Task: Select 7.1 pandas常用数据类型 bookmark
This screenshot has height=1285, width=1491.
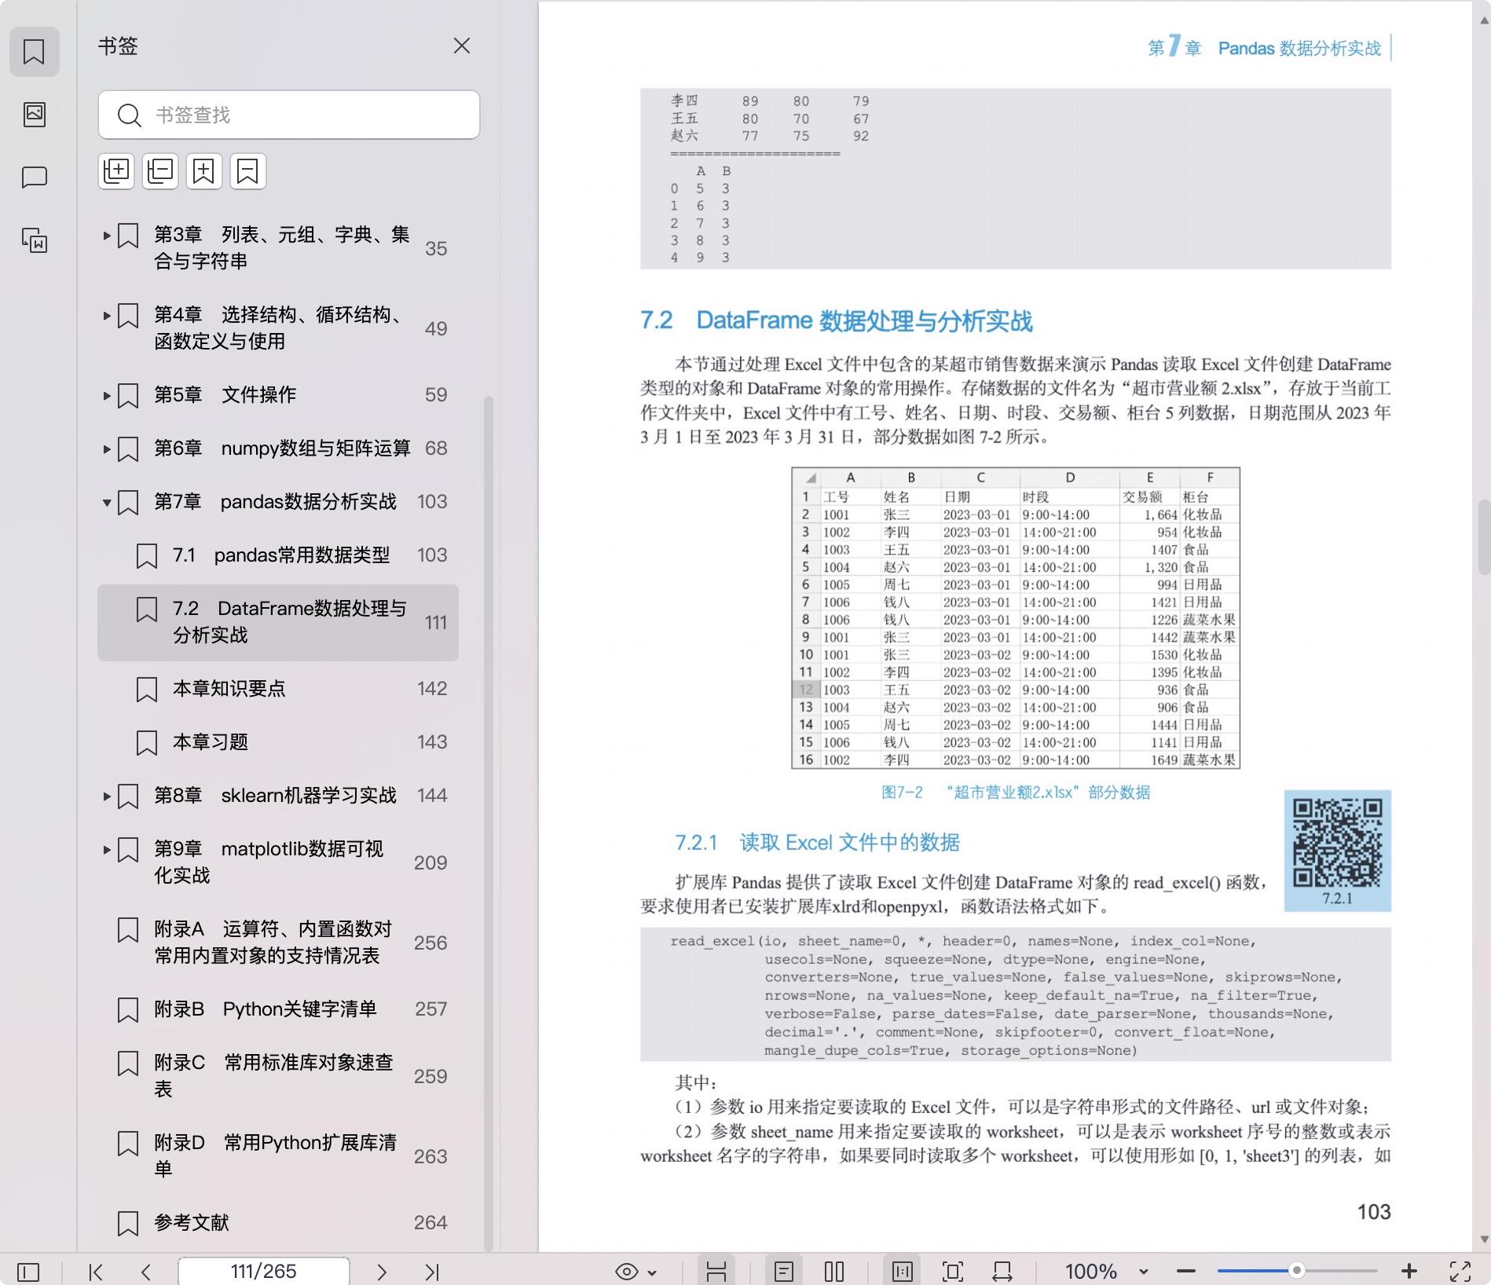Action: click(278, 555)
